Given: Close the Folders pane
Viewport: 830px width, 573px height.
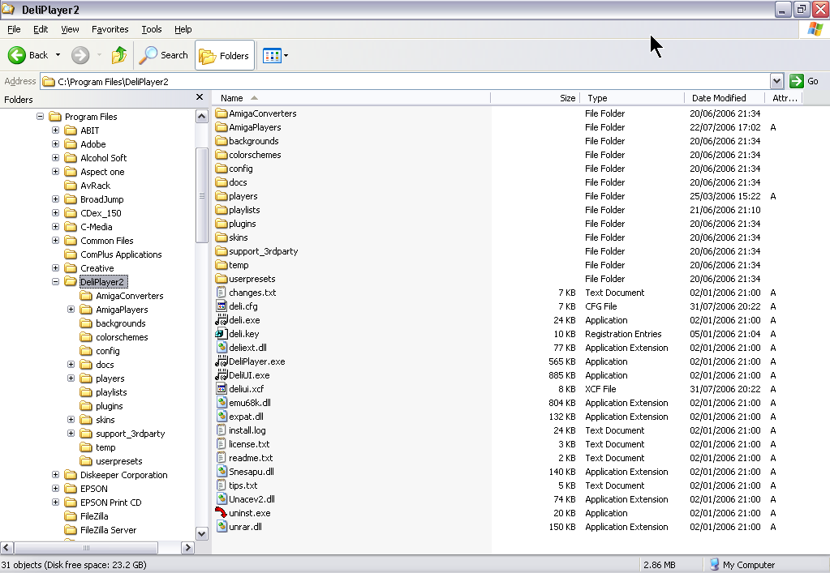Looking at the screenshot, I should click(x=200, y=97).
